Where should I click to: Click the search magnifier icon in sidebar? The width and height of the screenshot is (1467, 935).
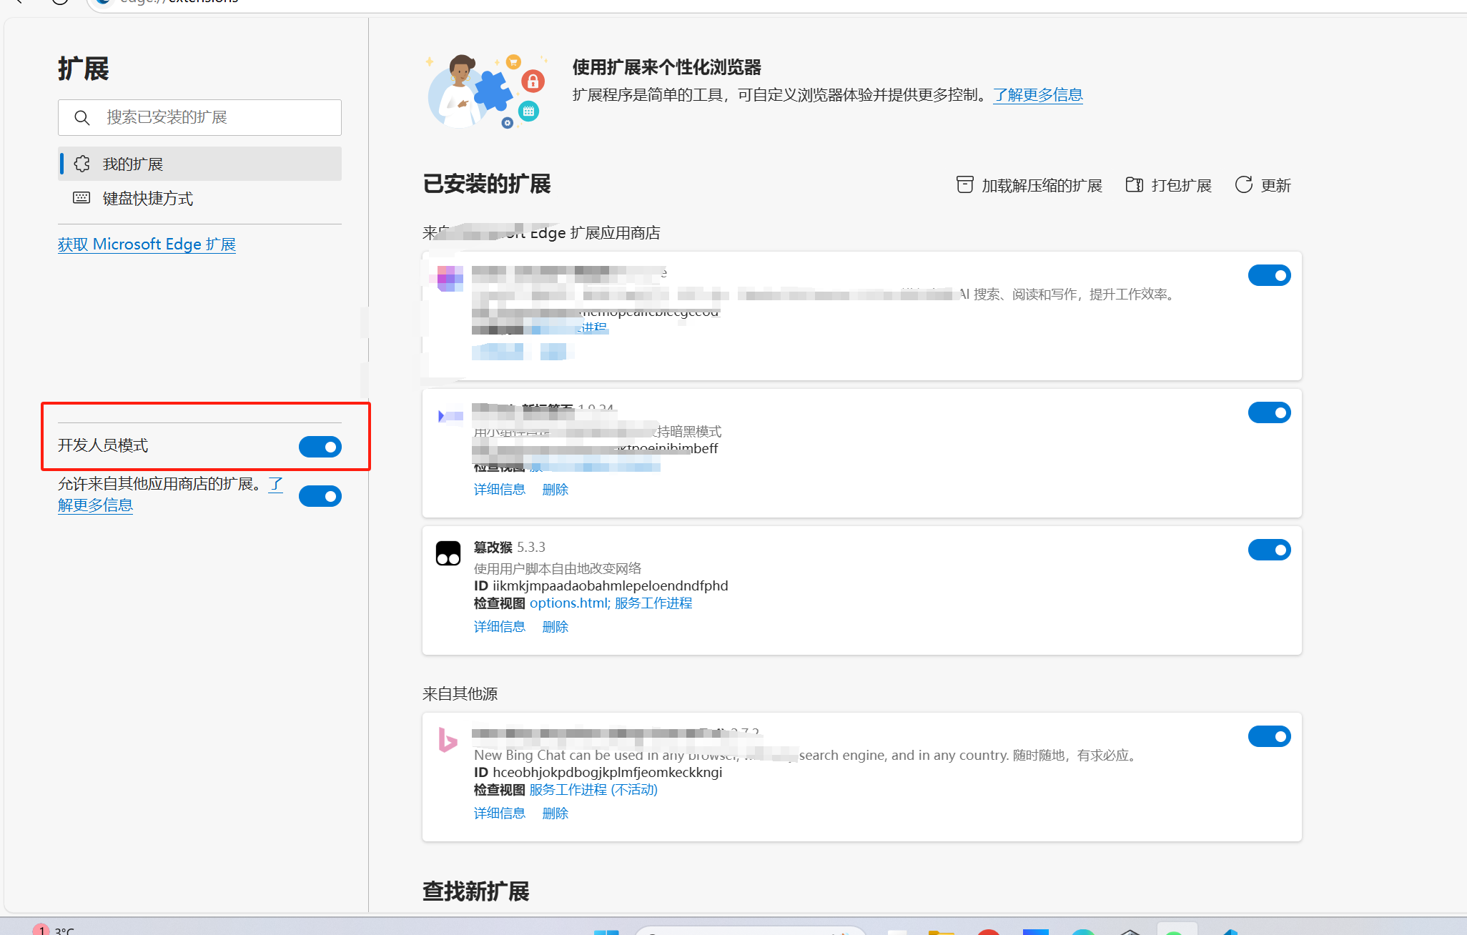pyautogui.click(x=82, y=117)
